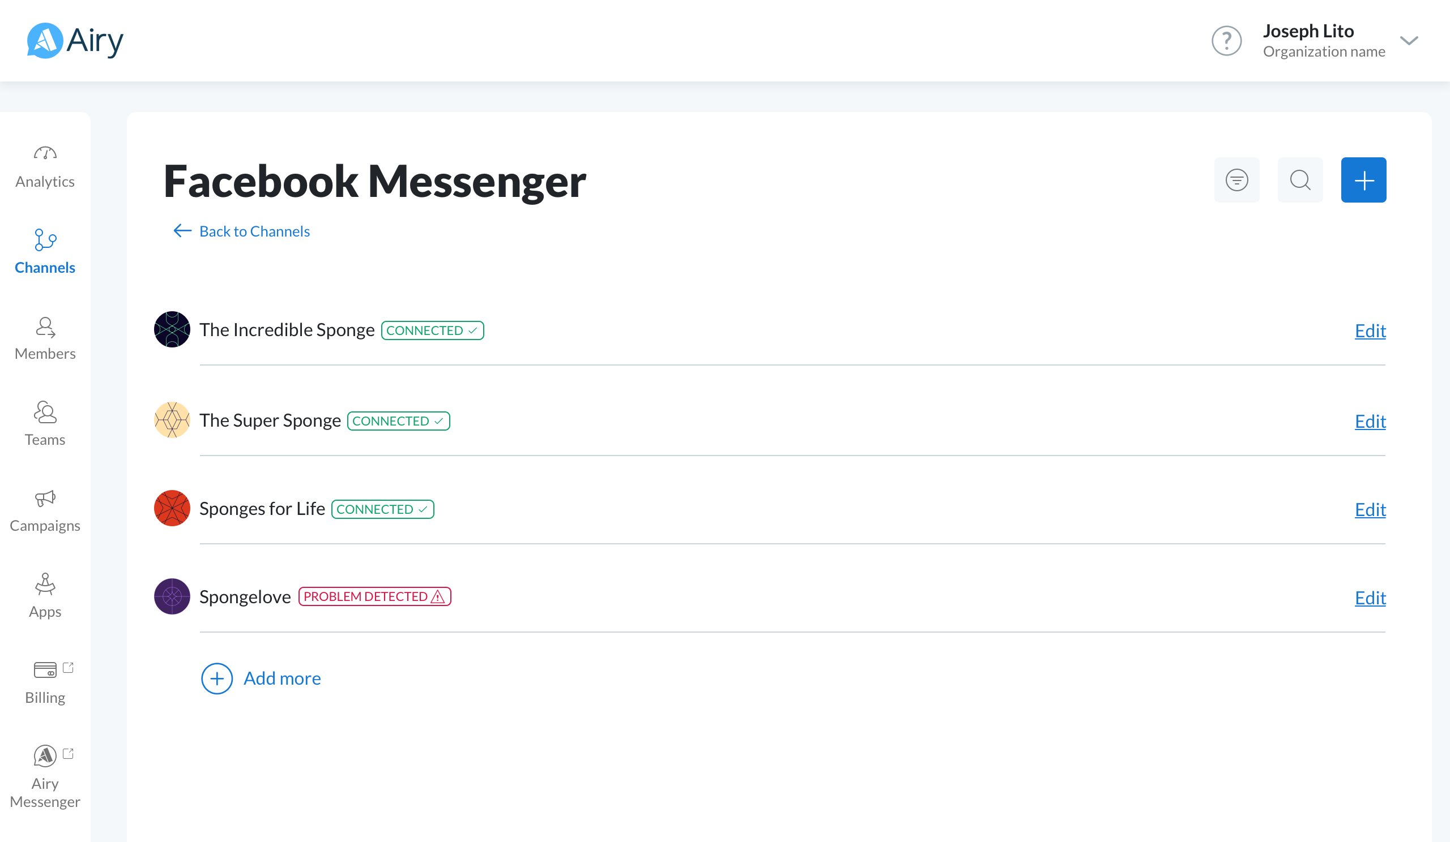This screenshot has width=1450, height=842.
Task: Open the help question mark icon
Action: (x=1226, y=40)
